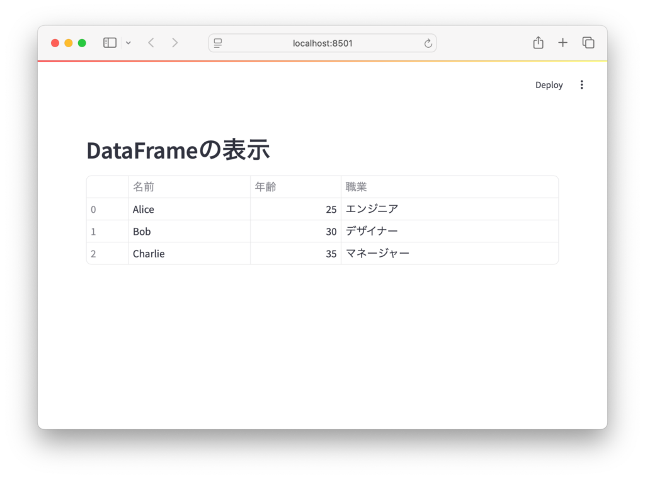Go back with the back arrow
The height and width of the screenshot is (479, 645).
tap(151, 43)
